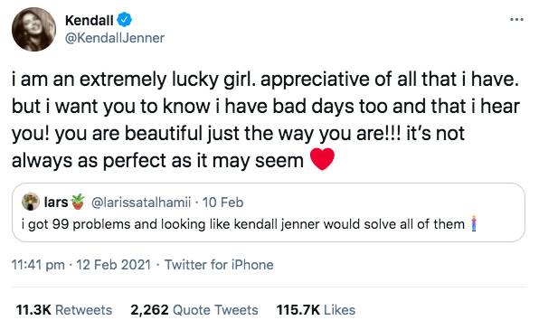Viewport: 539px width, 330px height.
Task: Click the Kendall display name
Action: pos(89,20)
